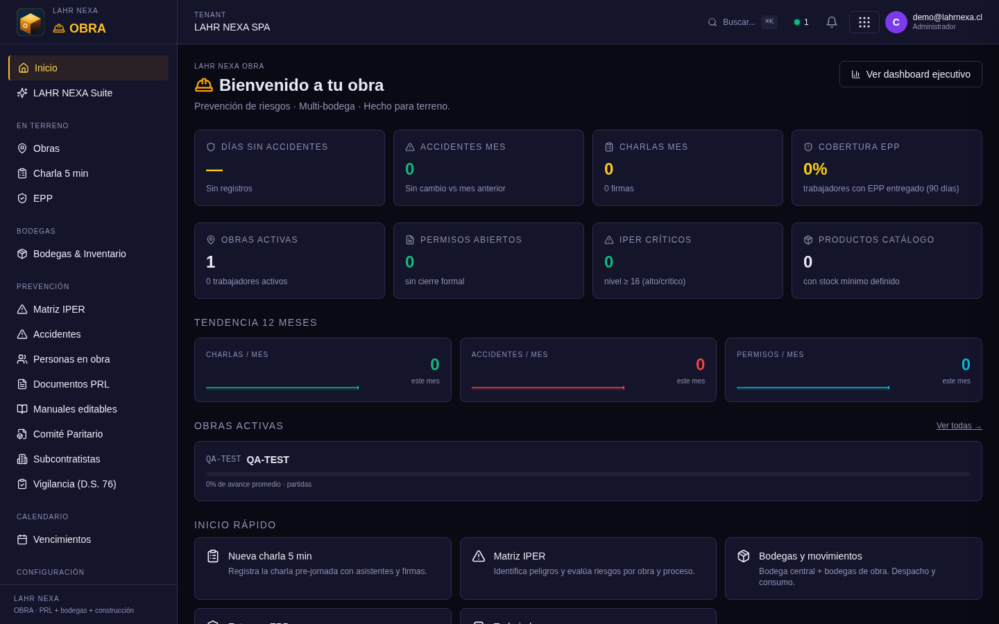This screenshot has width=999, height=624.
Task: Open the QA-TEST active obra card
Action: tap(588, 471)
